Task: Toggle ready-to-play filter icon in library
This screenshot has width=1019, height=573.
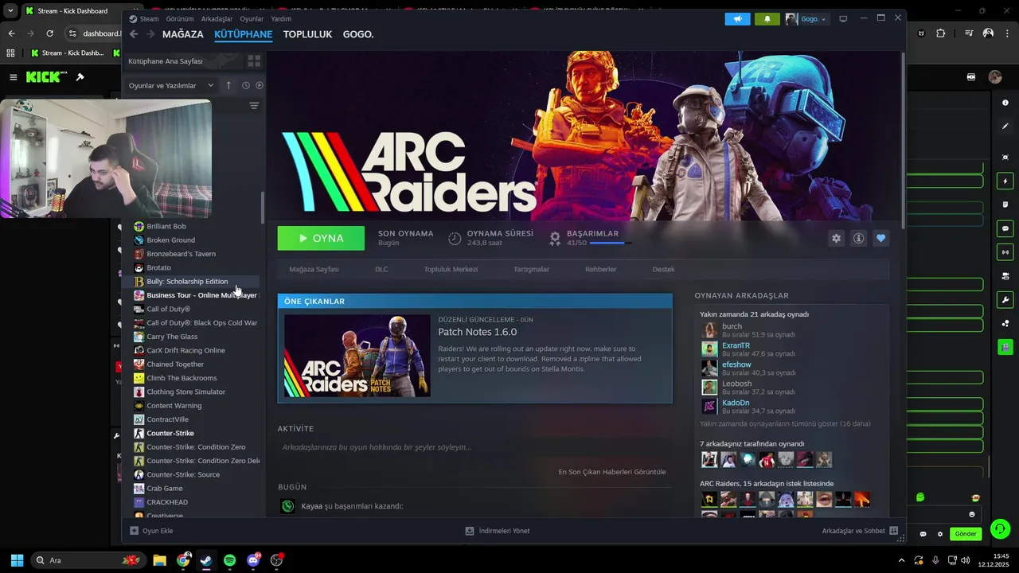Action: 259,85
